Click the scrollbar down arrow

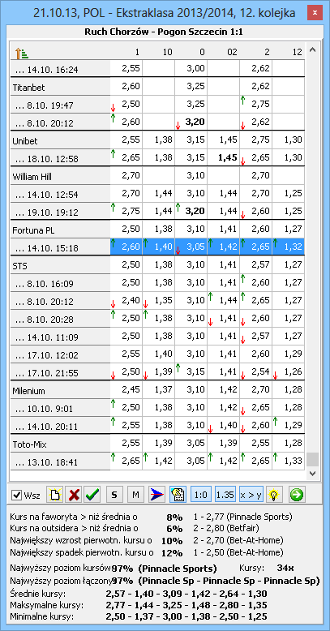[x=313, y=474]
